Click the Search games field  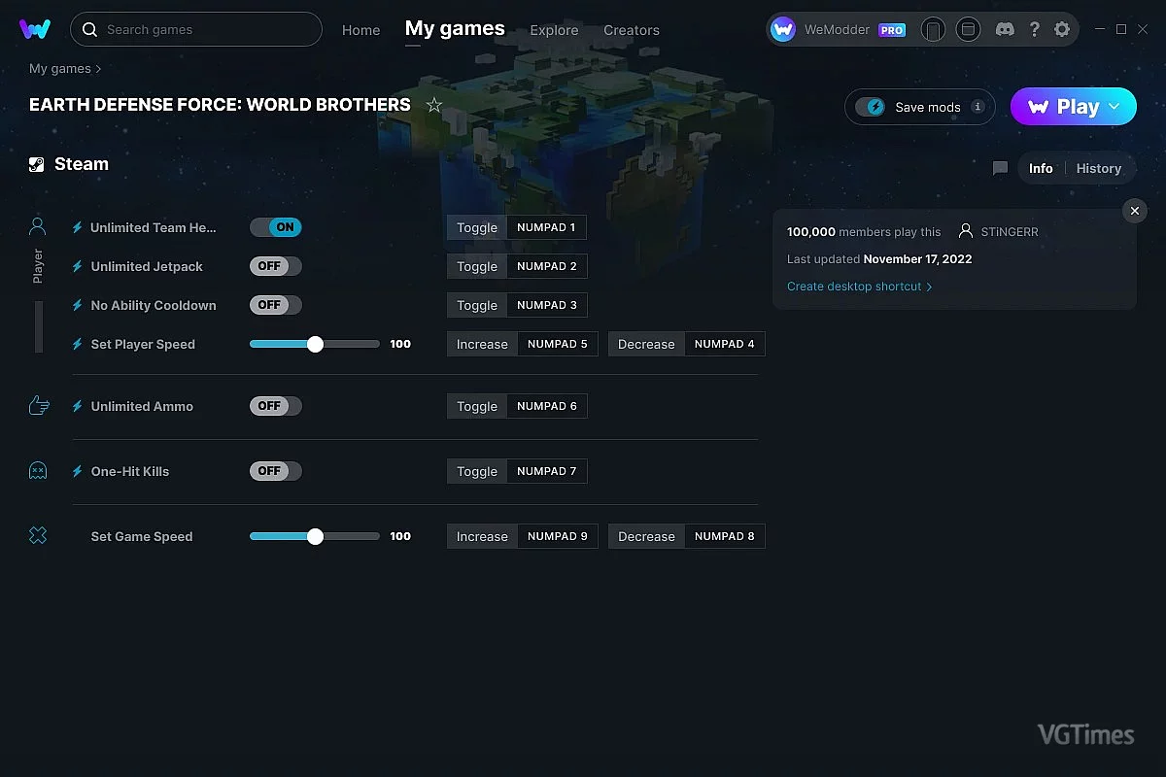click(x=196, y=29)
